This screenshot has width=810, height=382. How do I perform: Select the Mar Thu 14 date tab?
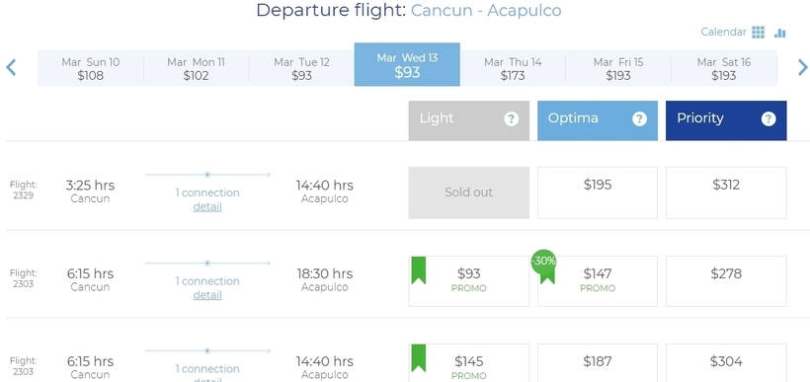pyautogui.click(x=513, y=68)
